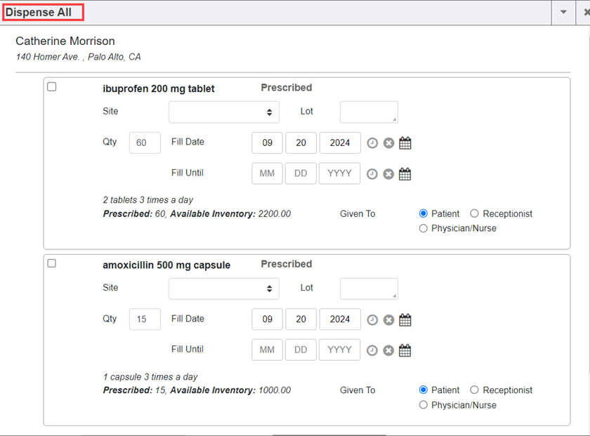Click clock icon beside ibuprofen Fill Date

372,143
